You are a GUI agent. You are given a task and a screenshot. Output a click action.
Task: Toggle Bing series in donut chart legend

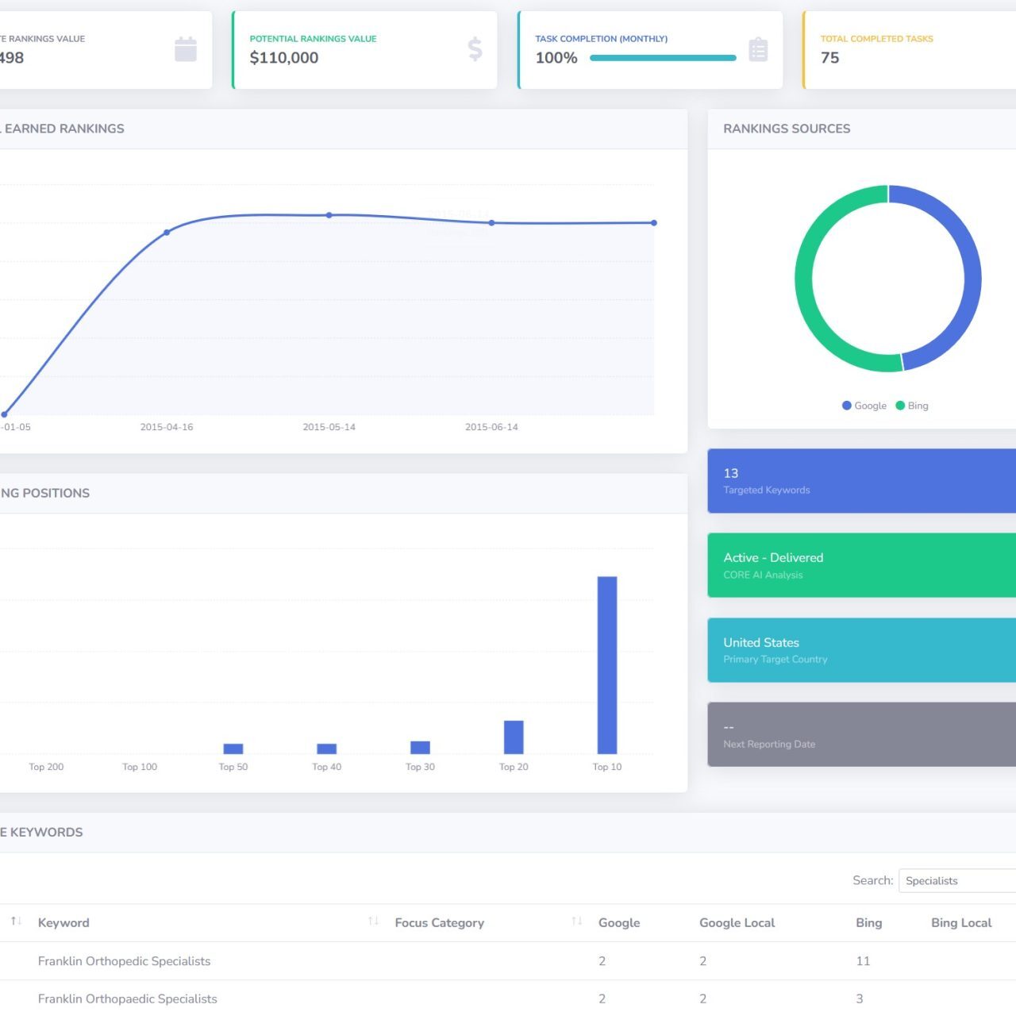912,406
